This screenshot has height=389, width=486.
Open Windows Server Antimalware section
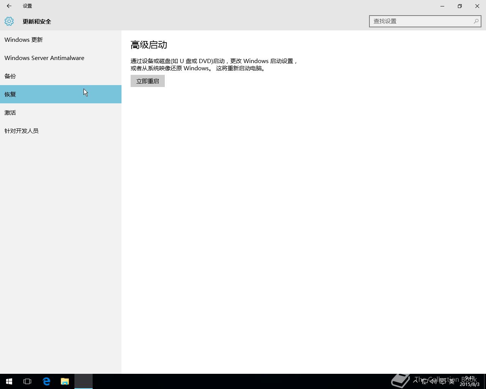(x=61, y=58)
